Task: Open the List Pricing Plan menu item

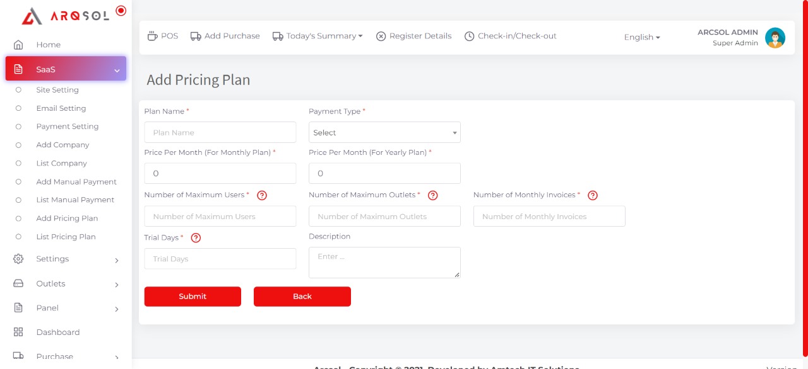Action: [66, 237]
